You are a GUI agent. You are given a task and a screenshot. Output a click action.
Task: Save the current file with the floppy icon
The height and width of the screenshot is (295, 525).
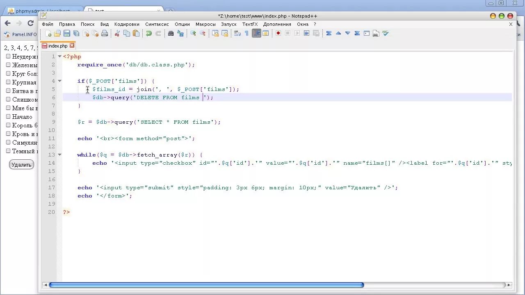tap(67, 34)
